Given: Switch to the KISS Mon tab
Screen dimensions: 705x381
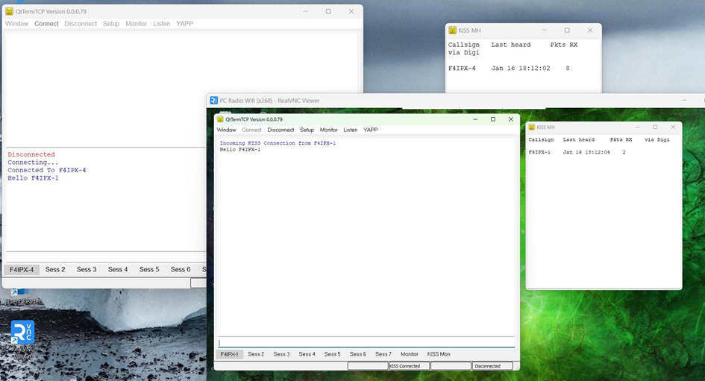Looking at the screenshot, I should (439, 354).
